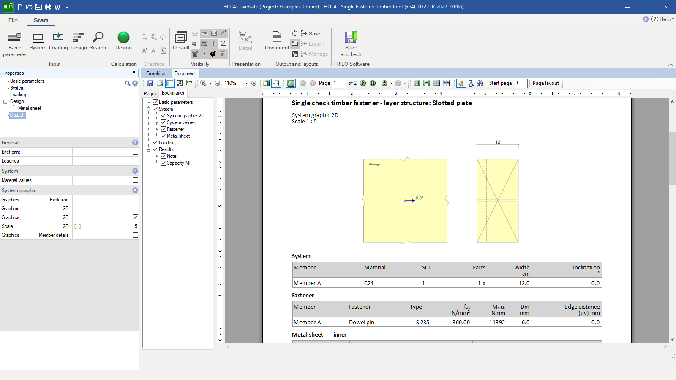Open the Document output icon
Viewport: 676px width, 380px height.
pyautogui.click(x=277, y=41)
